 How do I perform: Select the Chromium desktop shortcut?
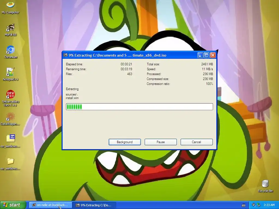point(11,52)
